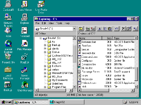The image size is (141, 105).
Task: Open the View menu
Action: click(51, 23)
